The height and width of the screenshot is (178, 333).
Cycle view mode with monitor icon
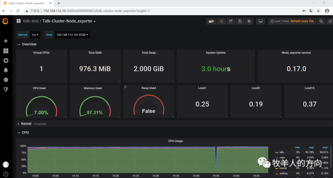261,21
